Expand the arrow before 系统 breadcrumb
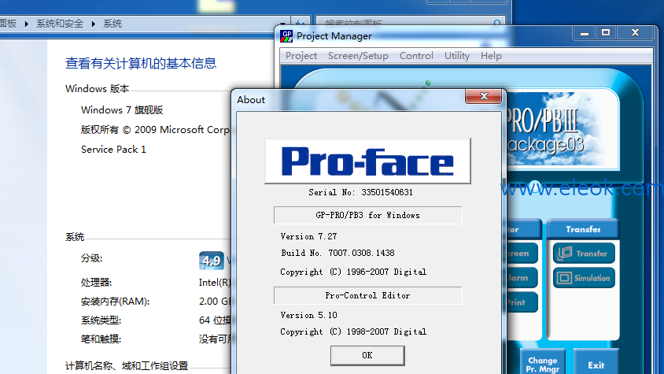 click(x=93, y=24)
